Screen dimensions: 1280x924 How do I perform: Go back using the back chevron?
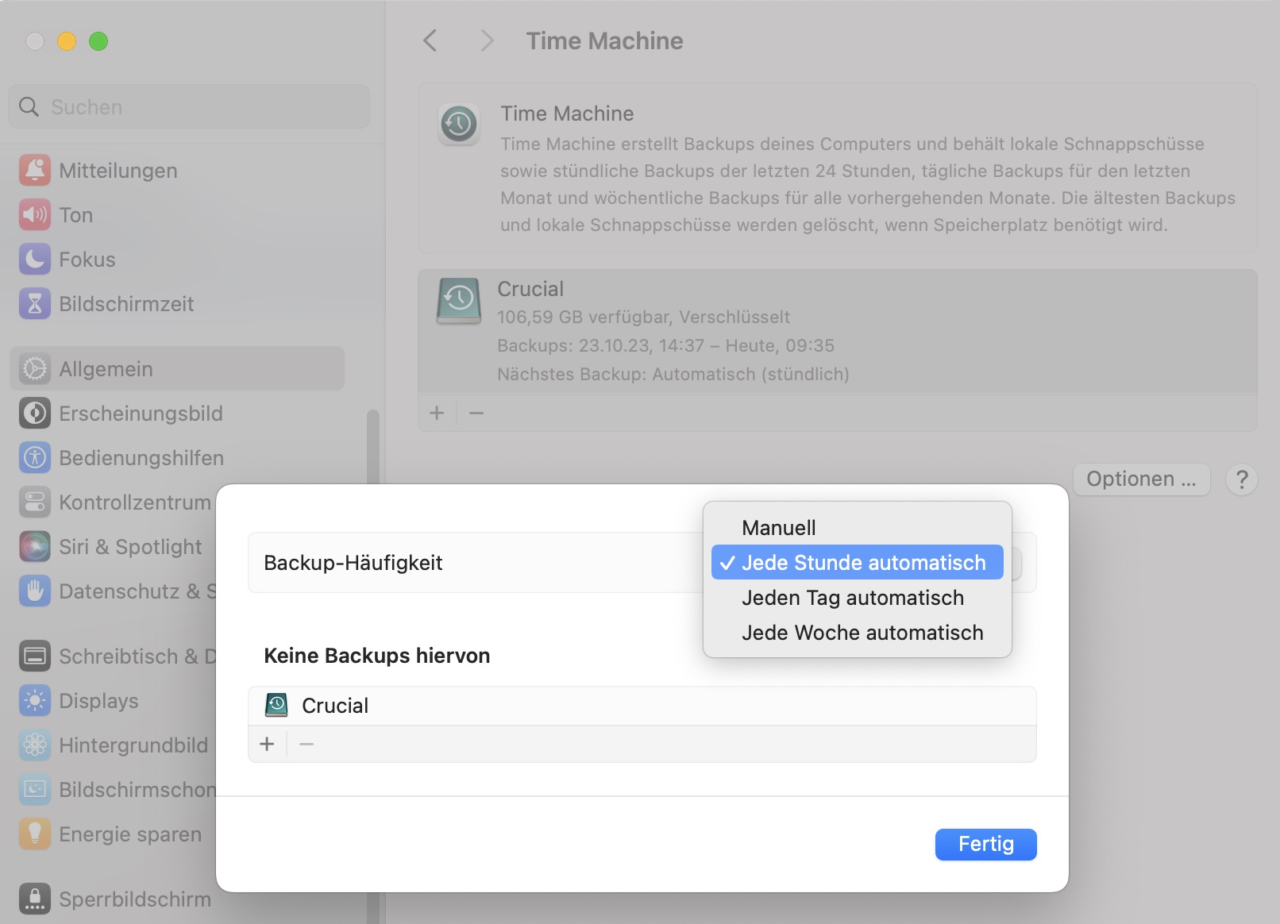(430, 41)
